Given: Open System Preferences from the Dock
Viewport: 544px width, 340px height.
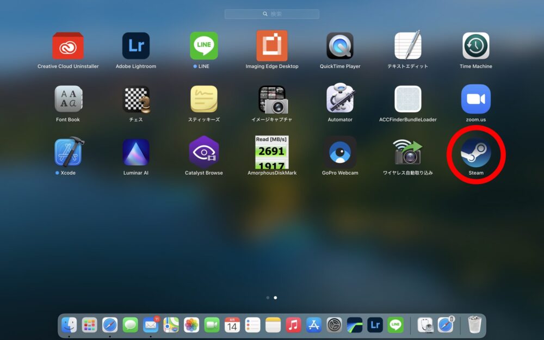Looking at the screenshot, I should [x=334, y=325].
